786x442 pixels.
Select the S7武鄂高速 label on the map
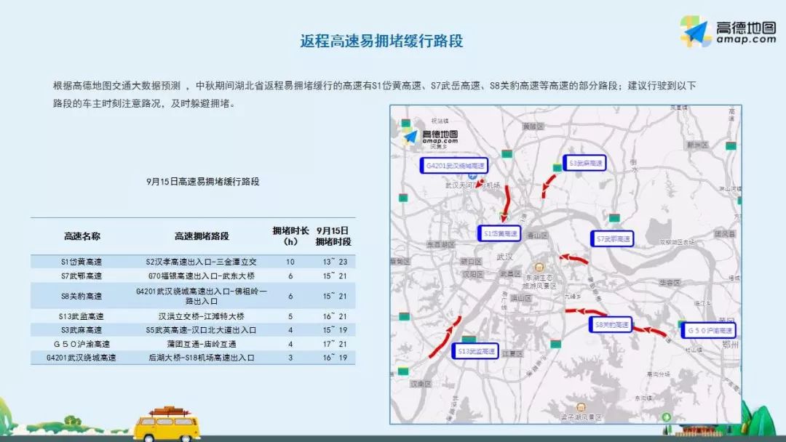click(611, 238)
